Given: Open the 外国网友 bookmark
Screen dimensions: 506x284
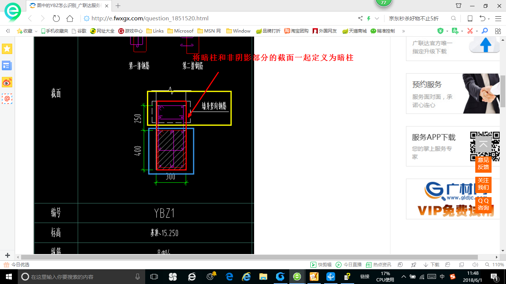Looking at the screenshot, I should click(325, 31).
